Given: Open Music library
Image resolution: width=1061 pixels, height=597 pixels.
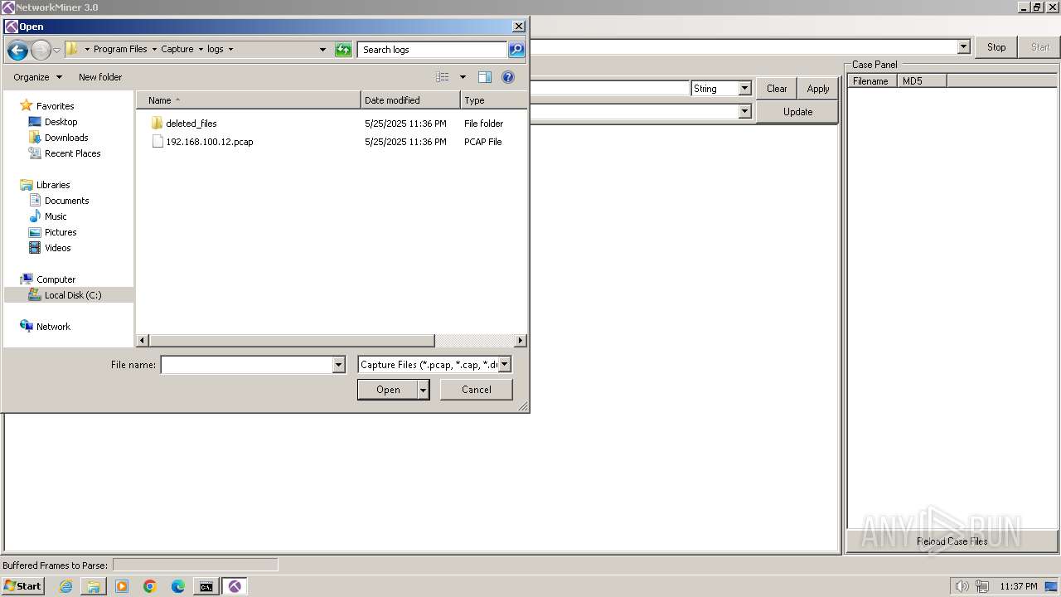Looking at the screenshot, I should 56,216.
